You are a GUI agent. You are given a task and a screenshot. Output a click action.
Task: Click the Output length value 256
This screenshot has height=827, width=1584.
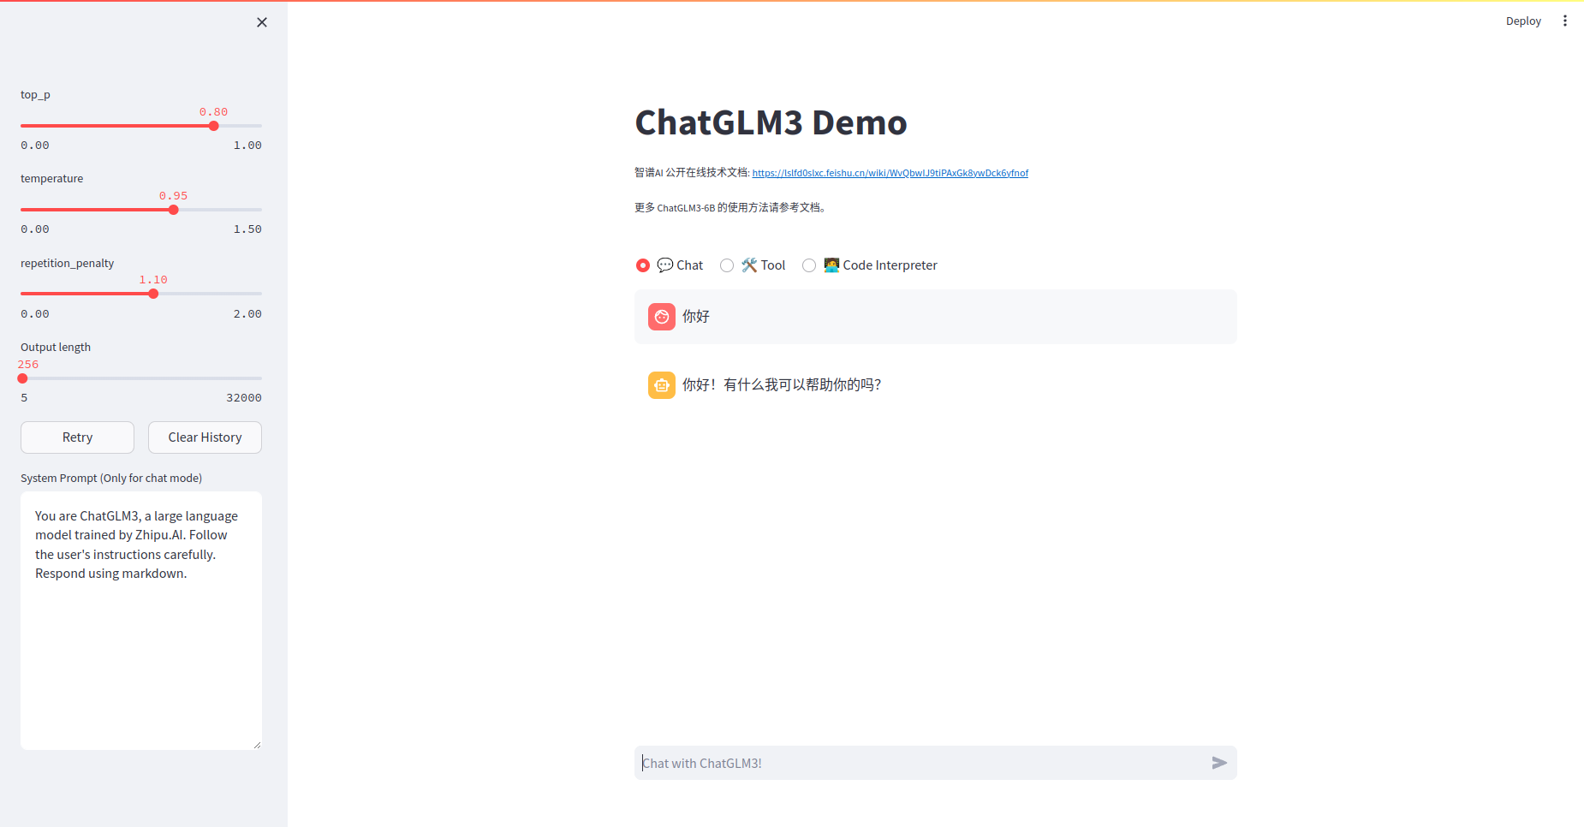(28, 365)
